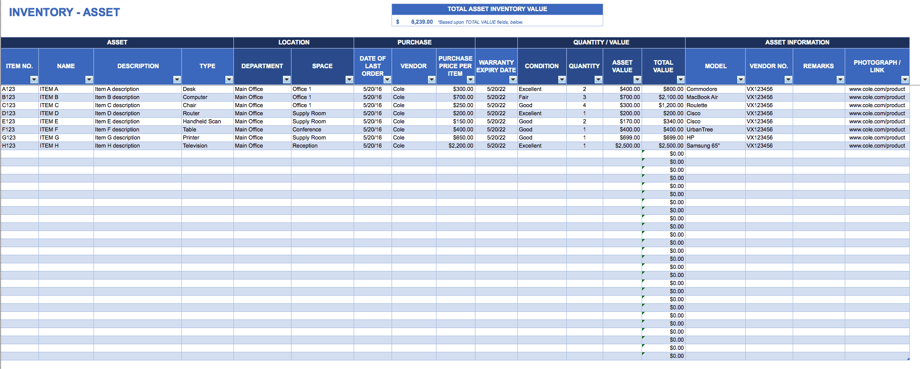920x369 pixels.
Task: Select the Reception space cell
Action: tap(305, 146)
